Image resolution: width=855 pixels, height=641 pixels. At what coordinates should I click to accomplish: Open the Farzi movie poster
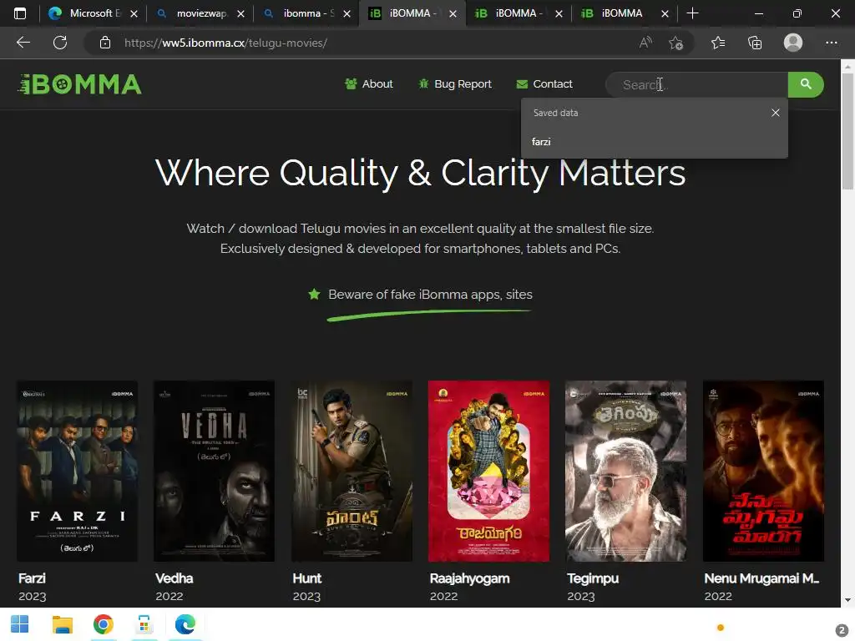coord(77,471)
